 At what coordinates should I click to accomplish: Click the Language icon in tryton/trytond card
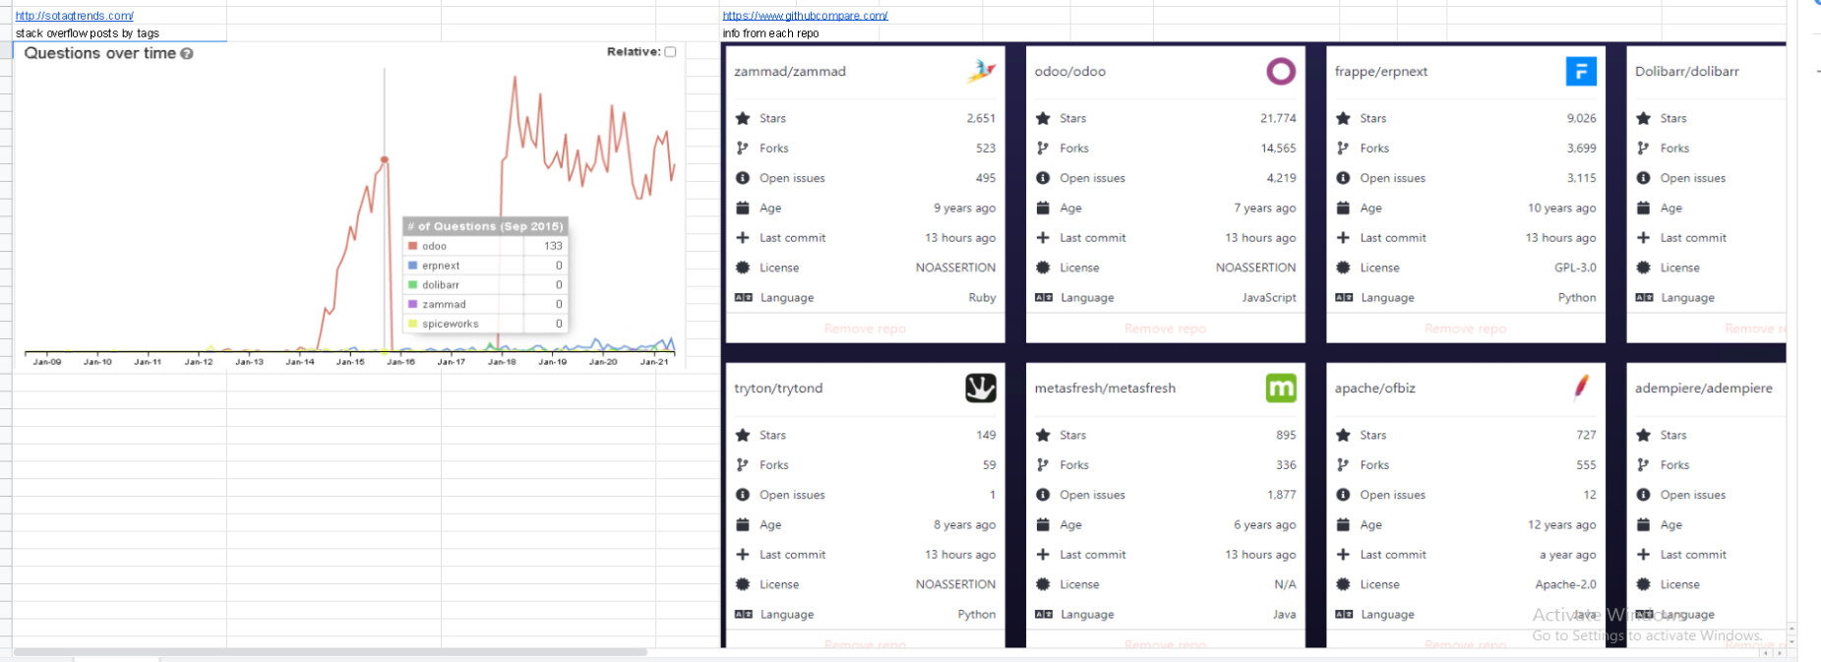744,614
